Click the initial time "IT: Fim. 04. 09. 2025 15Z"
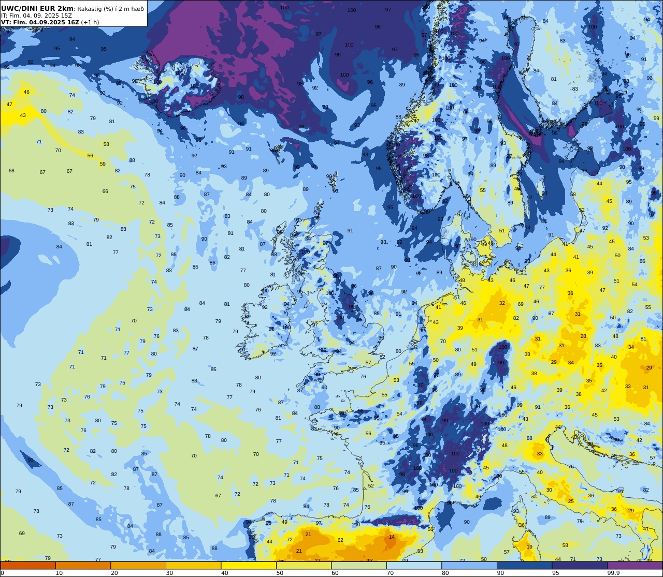 coord(37,16)
